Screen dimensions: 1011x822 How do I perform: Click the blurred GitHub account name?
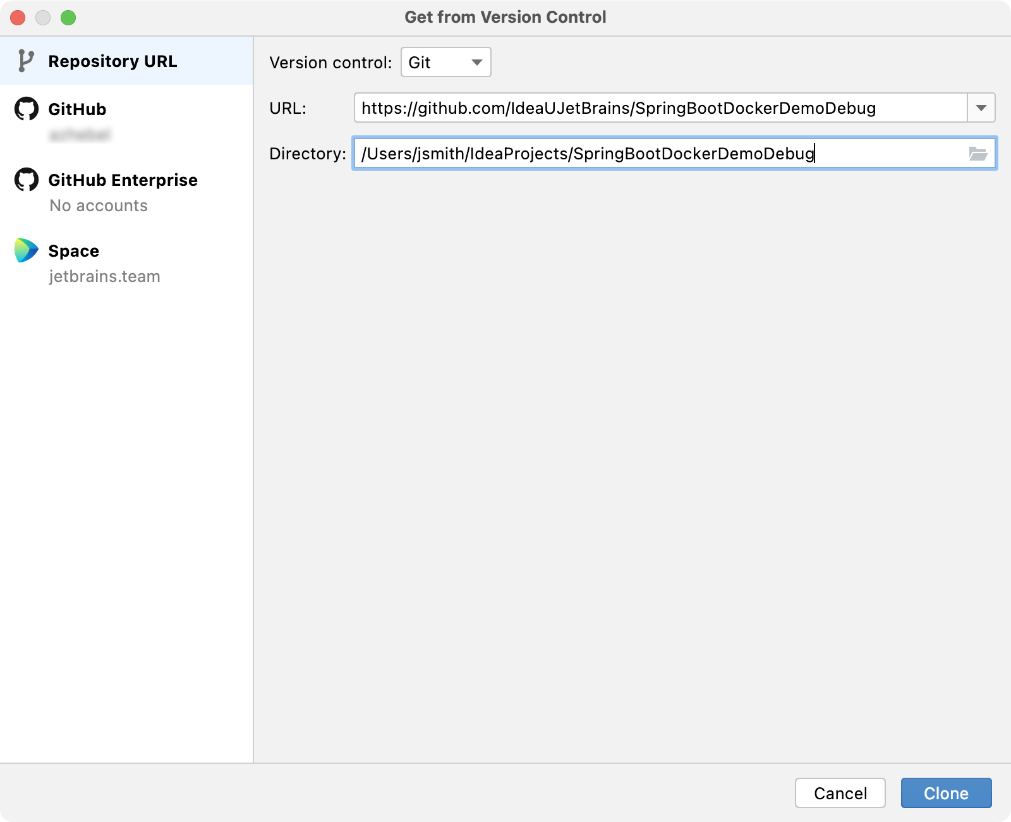point(80,135)
